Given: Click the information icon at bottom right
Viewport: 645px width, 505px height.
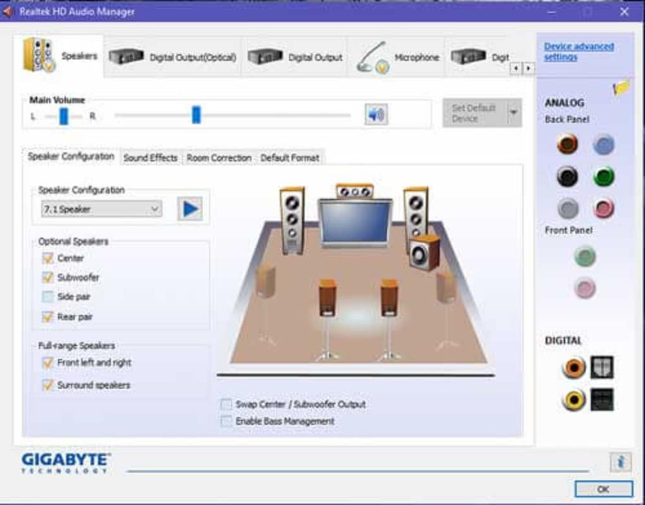Looking at the screenshot, I should pos(620,462).
